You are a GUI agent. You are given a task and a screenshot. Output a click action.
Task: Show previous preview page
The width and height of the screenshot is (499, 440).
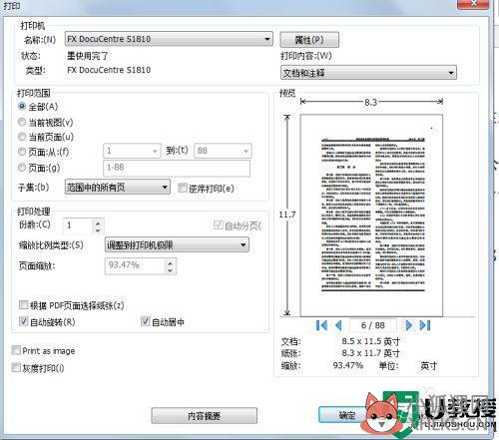(x=338, y=325)
